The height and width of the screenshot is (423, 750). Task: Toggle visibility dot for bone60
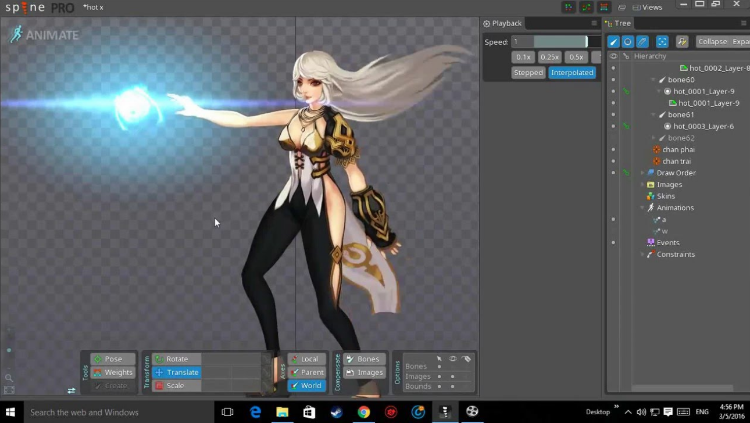point(613,80)
